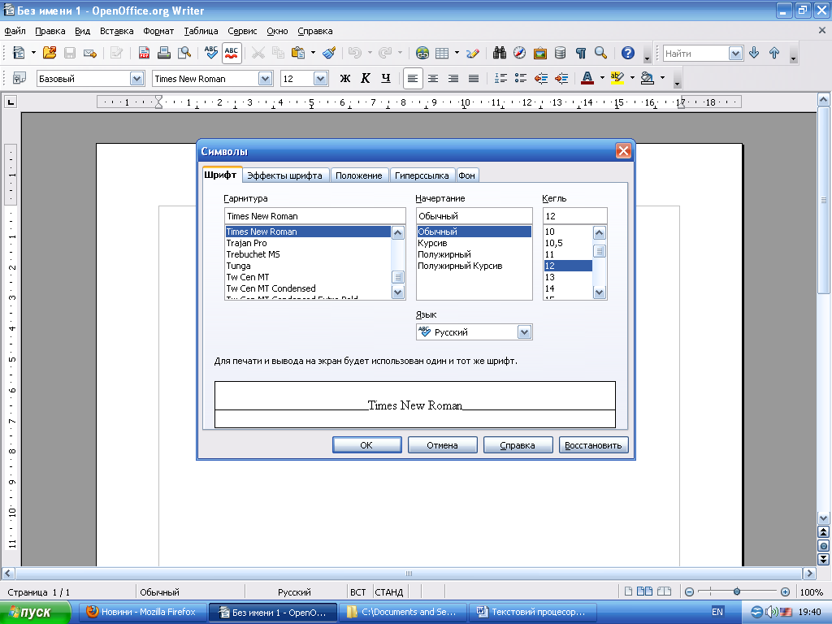Image resolution: width=832 pixels, height=624 pixels.
Task: Open Page Preview icon
Action: click(x=184, y=53)
